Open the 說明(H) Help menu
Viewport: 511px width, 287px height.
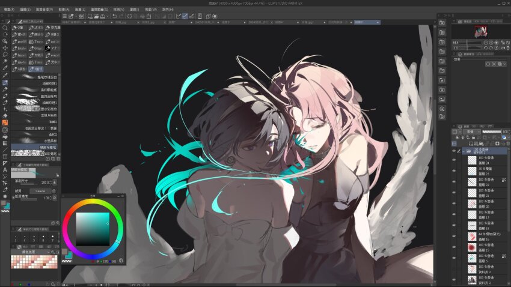click(168, 10)
